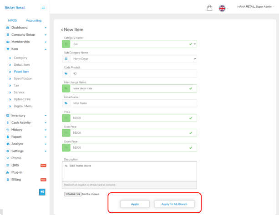This screenshot has height=215, width=279.
Task: Select Paket Item in the sidebar
Action: 22,72
